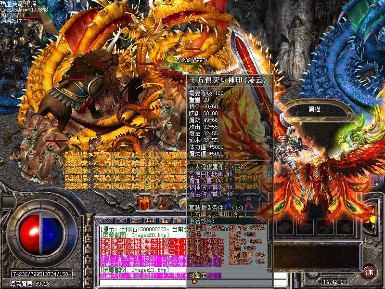The image size is (385, 289).
Task: Click the red health half of orb
Action: point(30,234)
